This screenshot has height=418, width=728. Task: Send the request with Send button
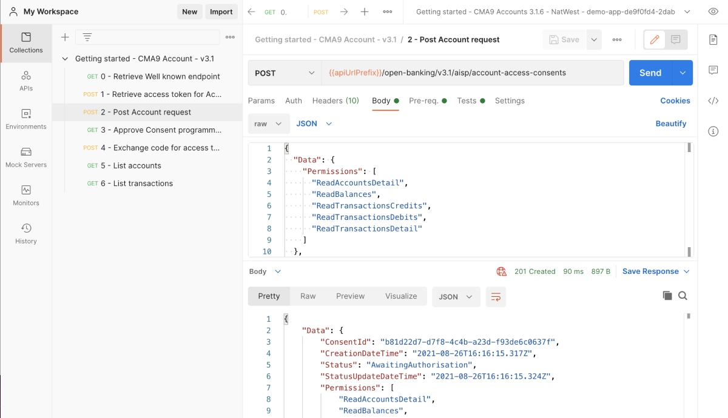[x=650, y=73]
